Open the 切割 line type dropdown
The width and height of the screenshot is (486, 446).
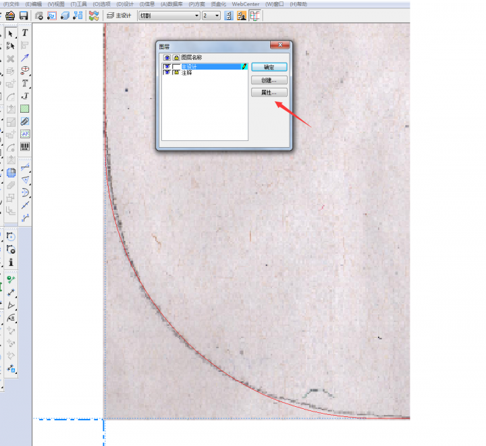tap(169, 16)
